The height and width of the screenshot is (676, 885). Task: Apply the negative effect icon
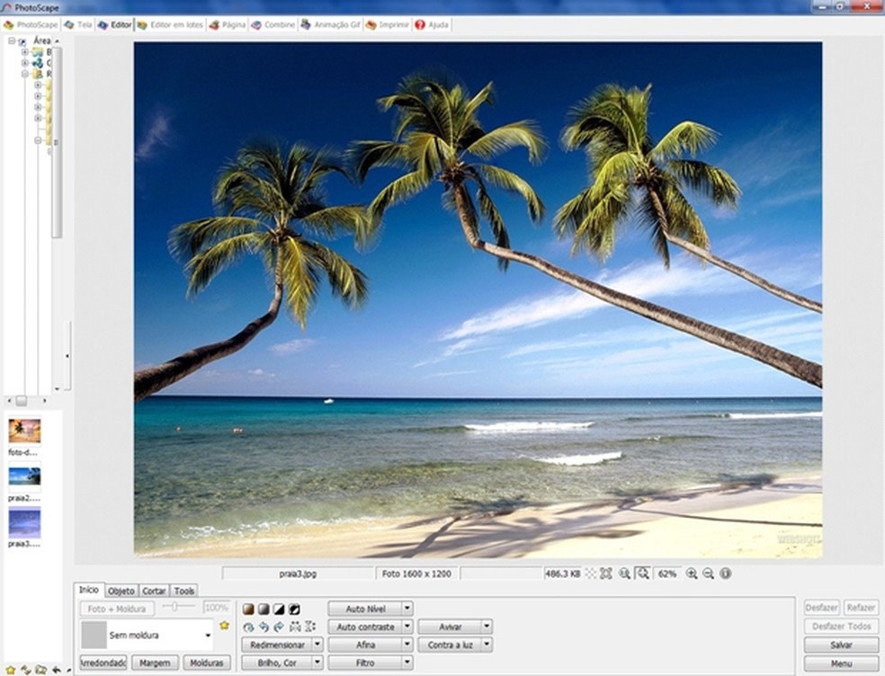point(294,609)
